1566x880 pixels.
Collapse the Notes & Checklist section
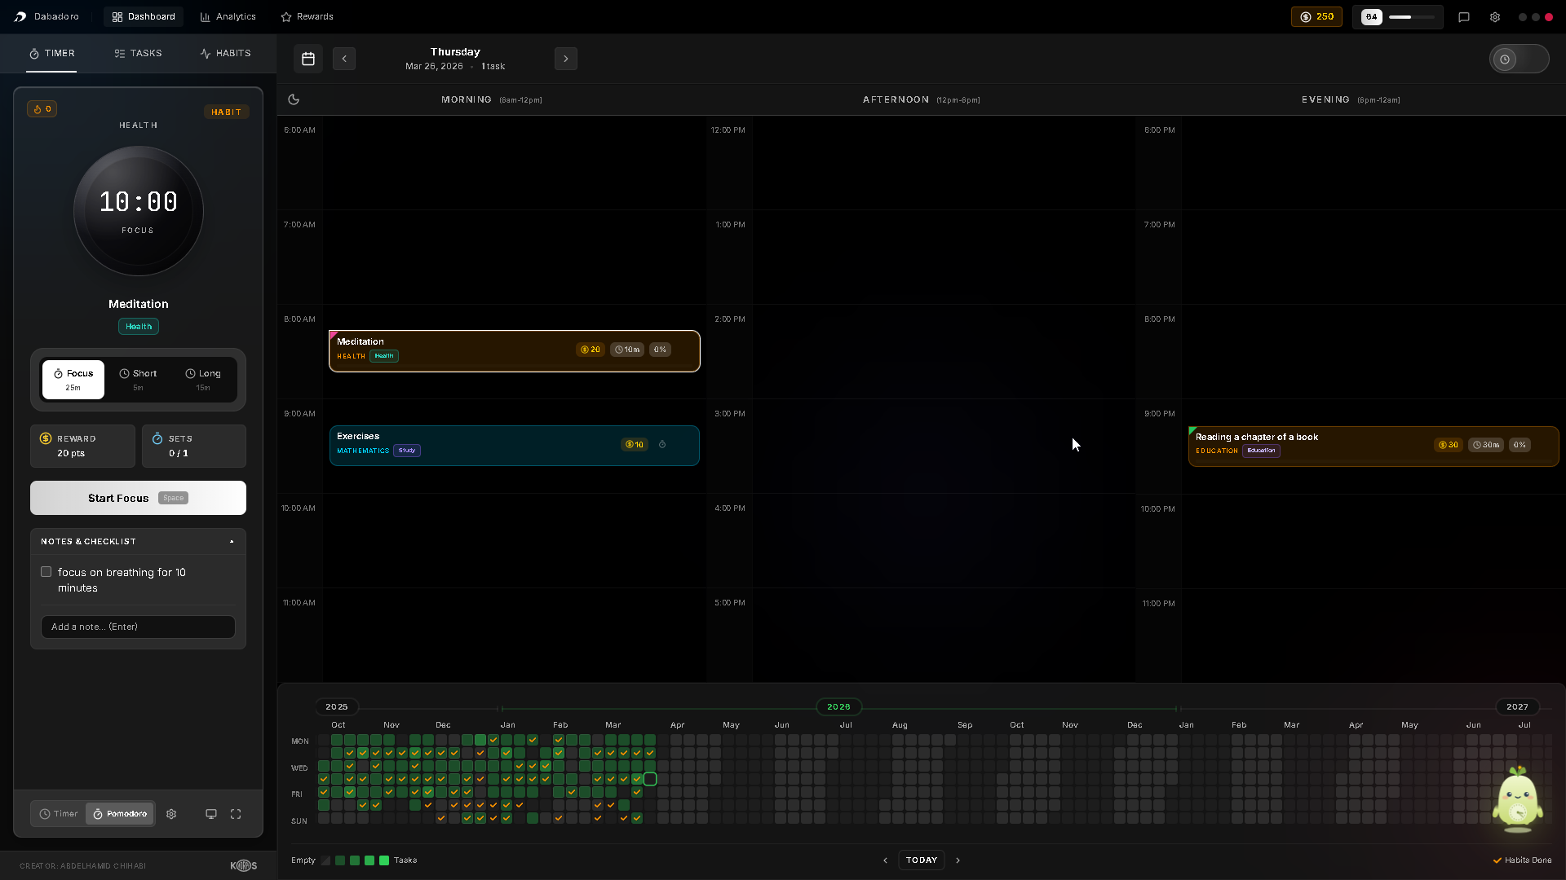pyautogui.click(x=138, y=542)
